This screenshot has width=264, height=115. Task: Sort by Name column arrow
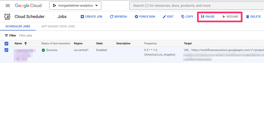pos(26,44)
